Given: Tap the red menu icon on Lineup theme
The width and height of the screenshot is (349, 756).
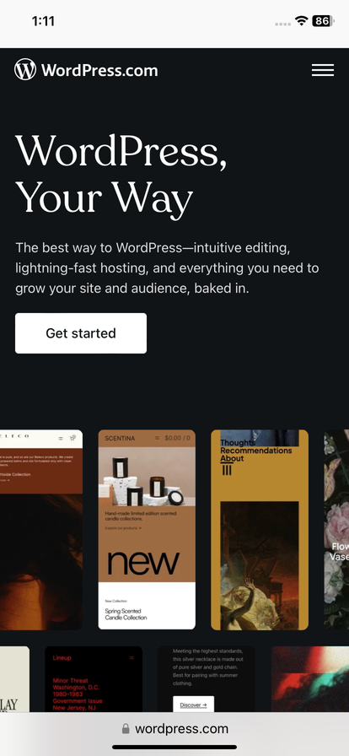Looking at the screenshot, I should [132, 657].
